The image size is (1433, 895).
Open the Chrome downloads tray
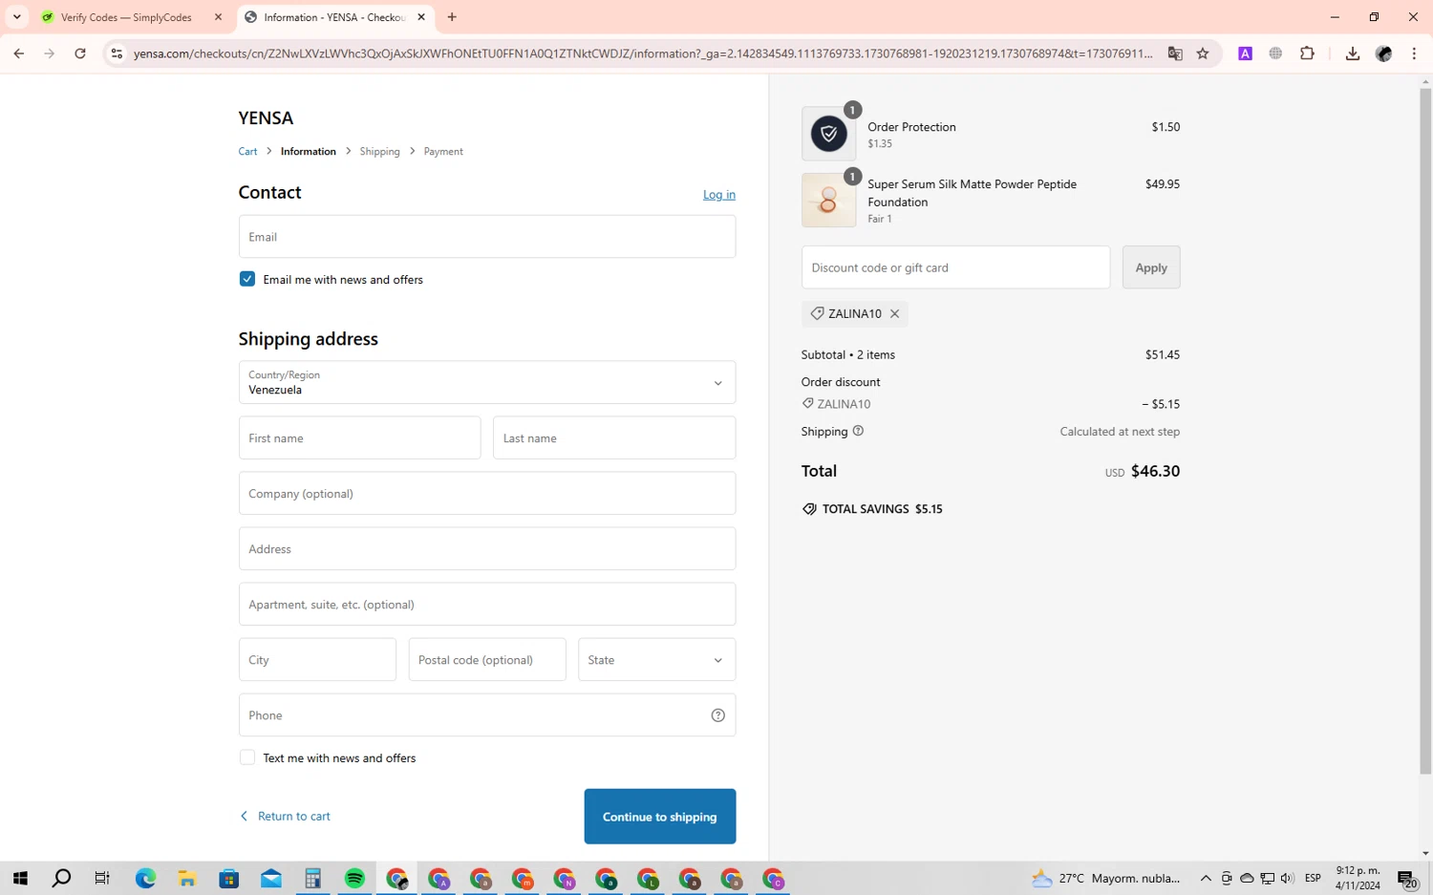1352,53
